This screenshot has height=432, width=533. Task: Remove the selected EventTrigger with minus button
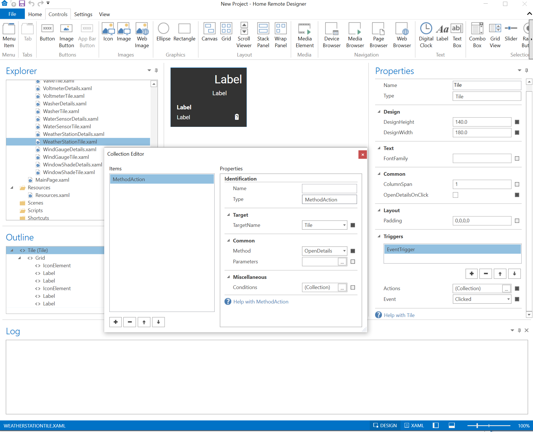pyautogui.click(x=486, y=273)
